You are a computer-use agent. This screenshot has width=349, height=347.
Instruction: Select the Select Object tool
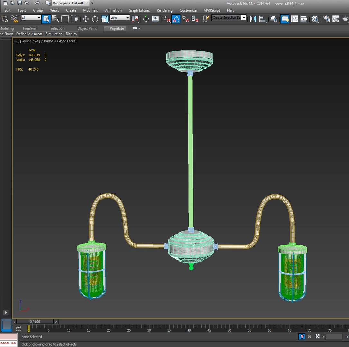point(46,19)
